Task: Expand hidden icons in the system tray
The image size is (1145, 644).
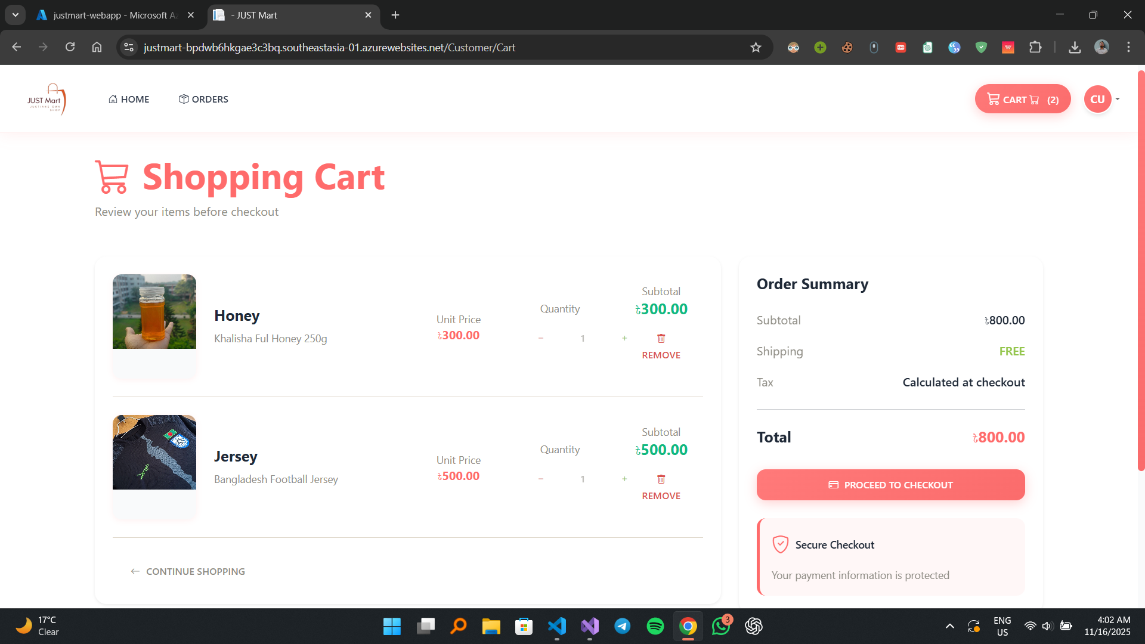Action: pyautogui.click(x=949, y=626)
